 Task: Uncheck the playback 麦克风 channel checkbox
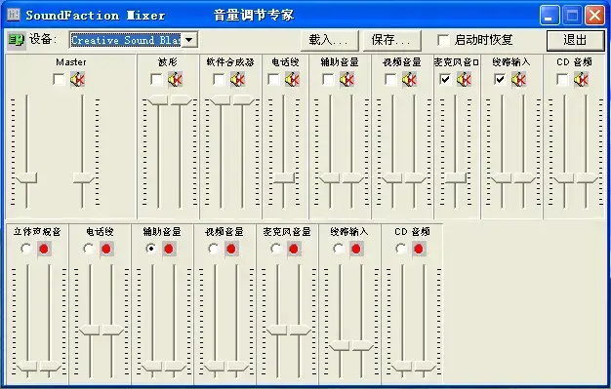tap(445, 80)
